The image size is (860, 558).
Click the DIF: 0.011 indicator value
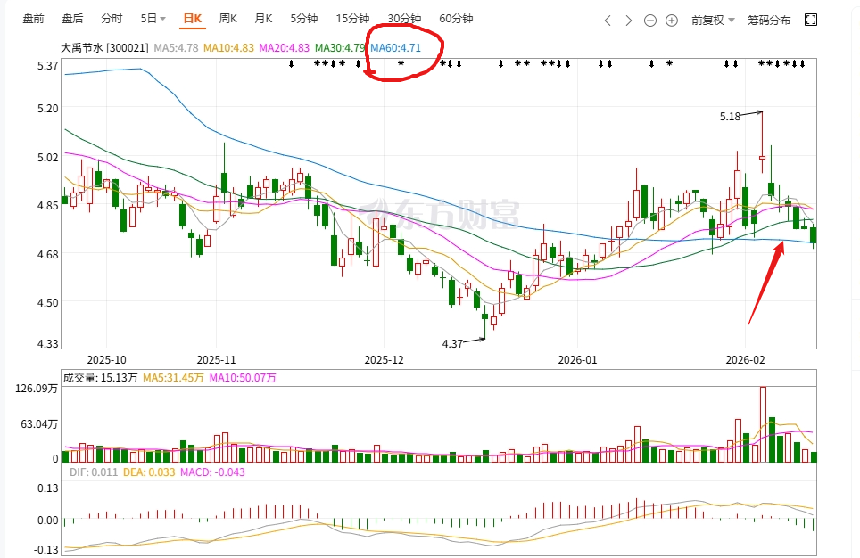94,472
